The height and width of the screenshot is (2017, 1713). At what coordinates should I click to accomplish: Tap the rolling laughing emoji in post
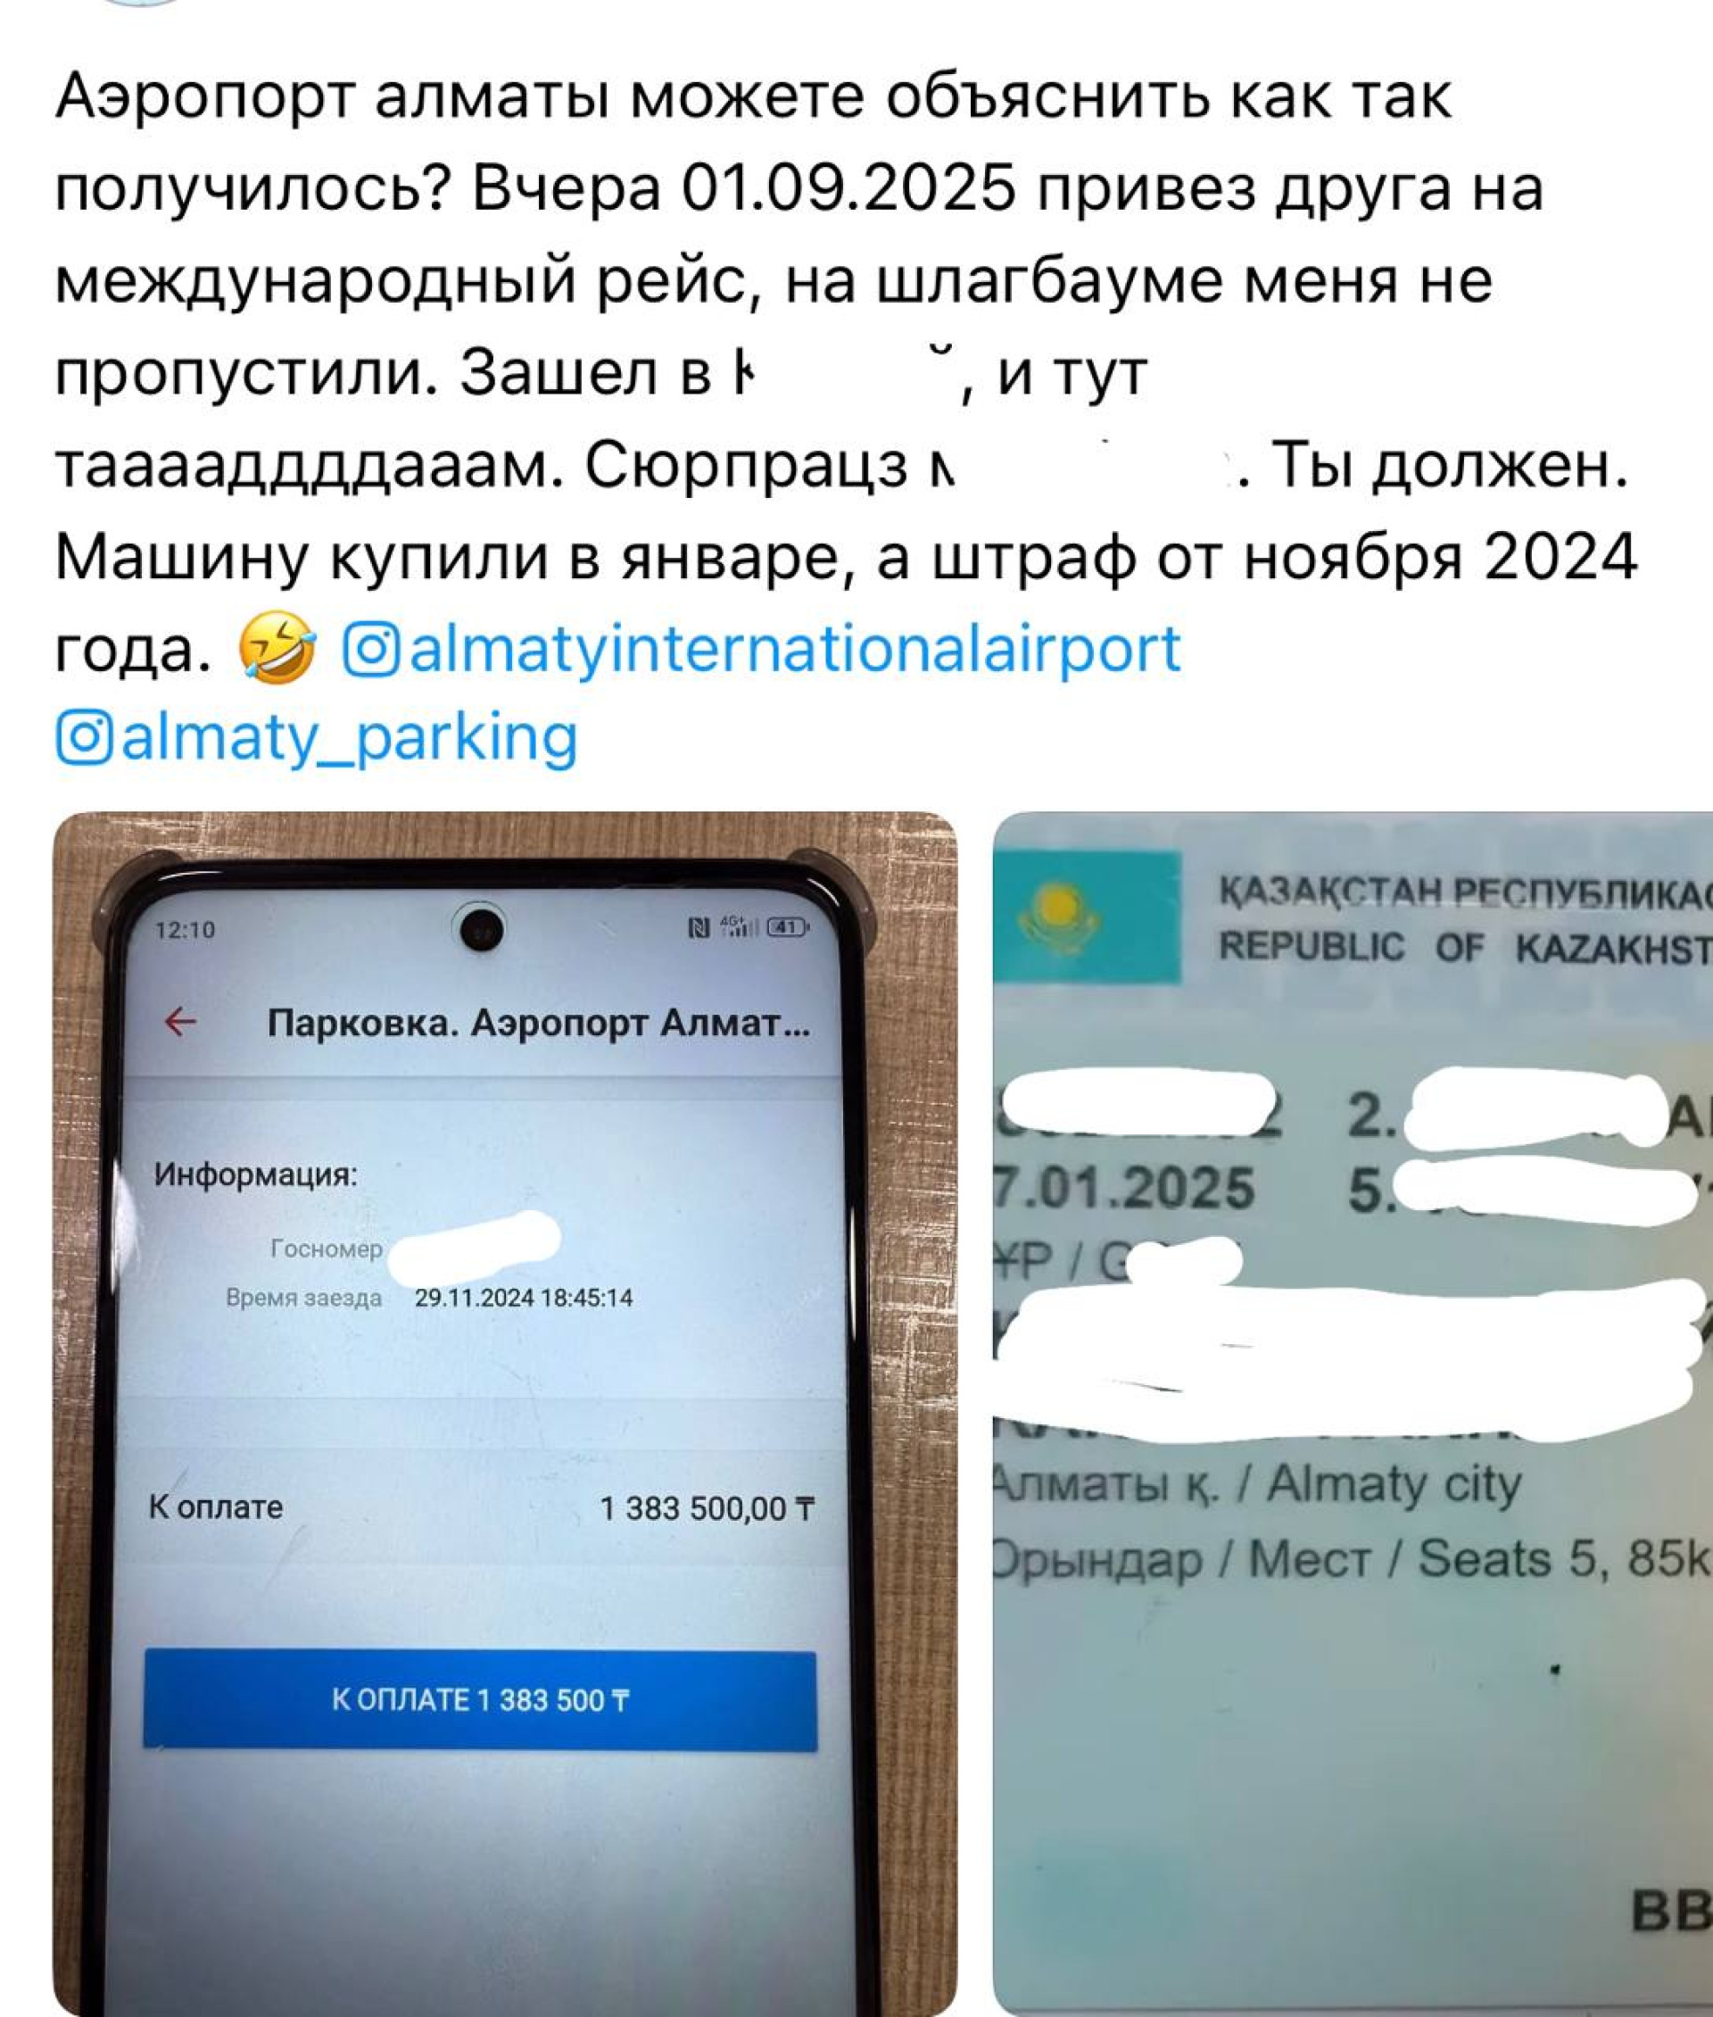(x=278, y=648)
